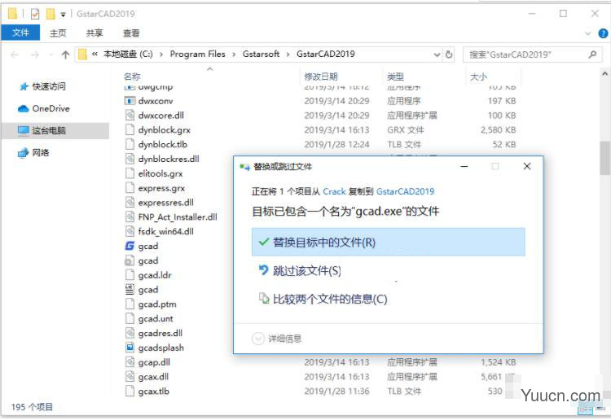This screenshot has height=420, width=611.
Task: Open the recent locations dropdown arrow
Action: point(51,55)
